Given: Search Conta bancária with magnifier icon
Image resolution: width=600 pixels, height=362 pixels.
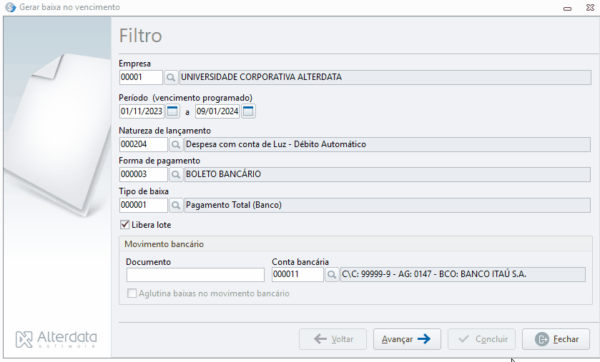Looking at the screenshot, I should tap(332, 275).
